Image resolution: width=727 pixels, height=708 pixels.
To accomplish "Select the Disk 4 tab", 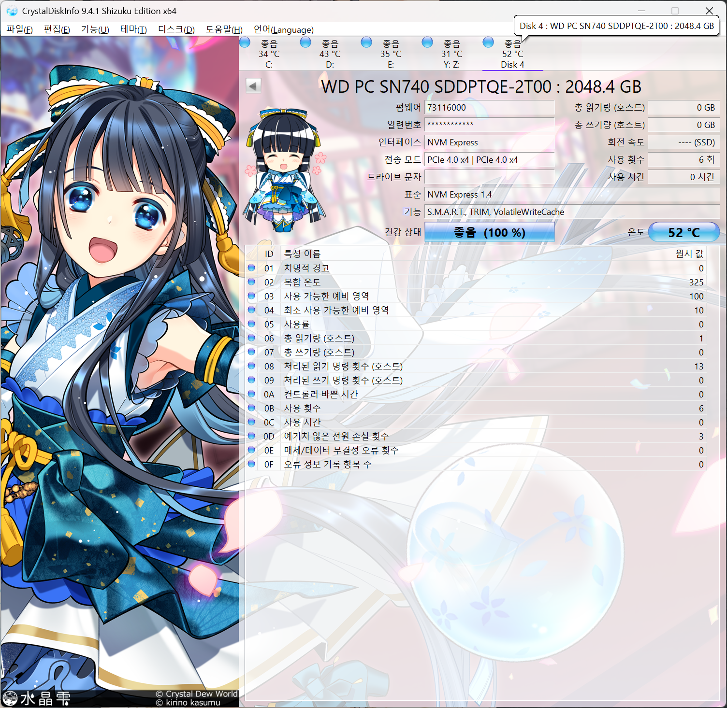I will (x=513, y=54).
